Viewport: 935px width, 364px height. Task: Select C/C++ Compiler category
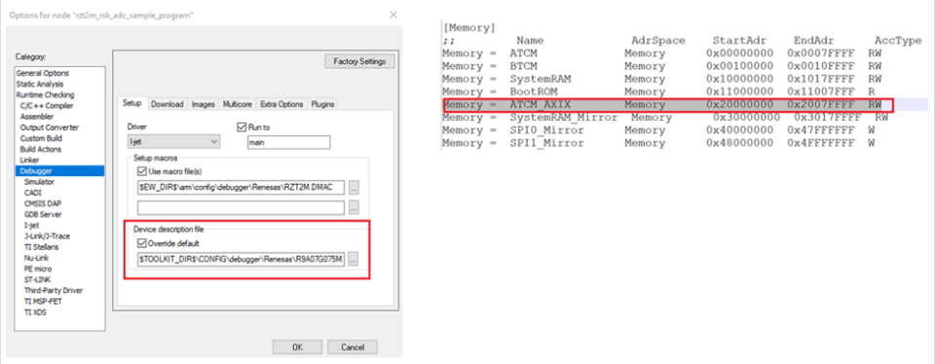47,105
